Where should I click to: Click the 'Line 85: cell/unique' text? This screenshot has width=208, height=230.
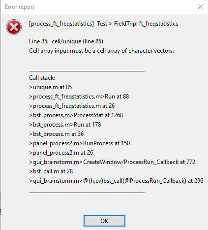click(66, 41)
